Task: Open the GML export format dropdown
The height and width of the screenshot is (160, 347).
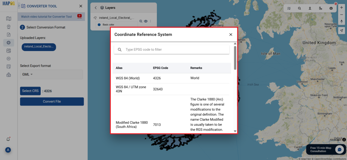Action: tap(52, 74)
